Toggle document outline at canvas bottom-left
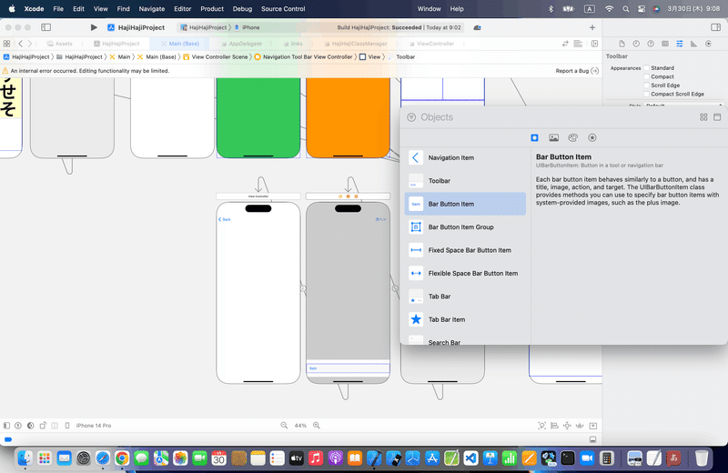 [6, 425]
